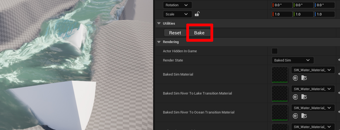Browse to River To Ocean Transition Material asset

(304, 116)
